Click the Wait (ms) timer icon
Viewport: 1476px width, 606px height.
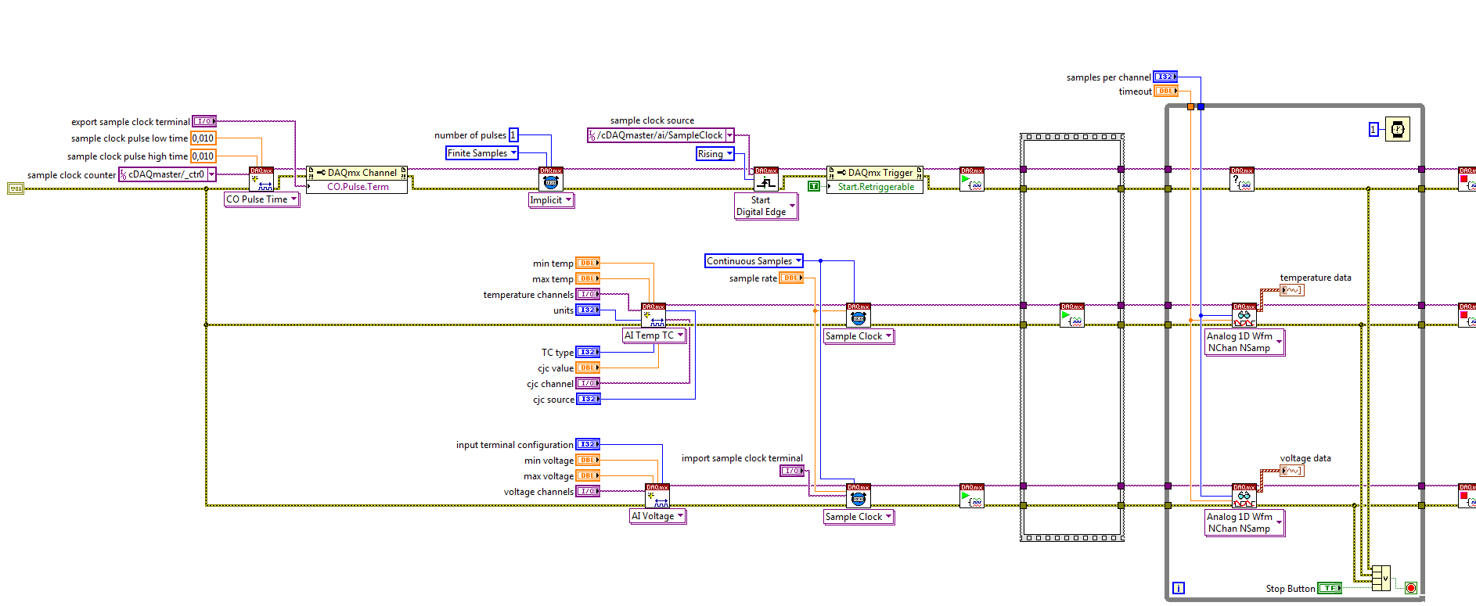[1398, 129]
